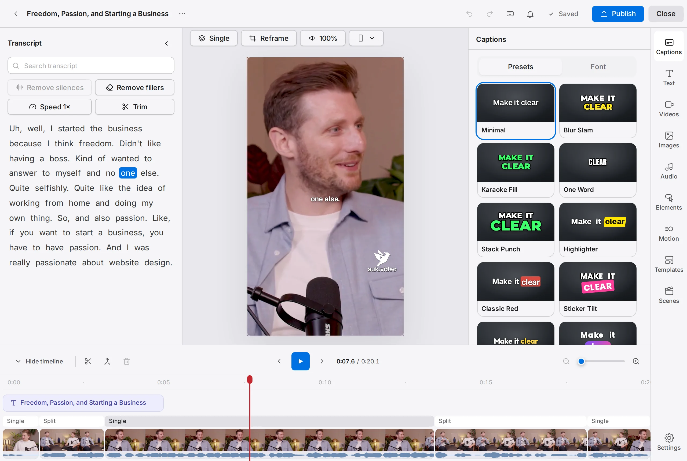
Task: Play the video
Action: pos(300,361)
